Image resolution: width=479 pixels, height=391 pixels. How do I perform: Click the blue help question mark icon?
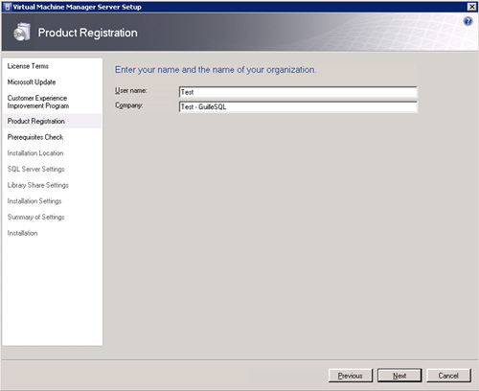[468, 21]
